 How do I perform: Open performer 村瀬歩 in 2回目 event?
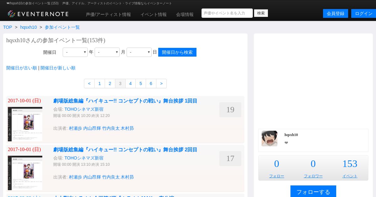click(x=76, y=177)
